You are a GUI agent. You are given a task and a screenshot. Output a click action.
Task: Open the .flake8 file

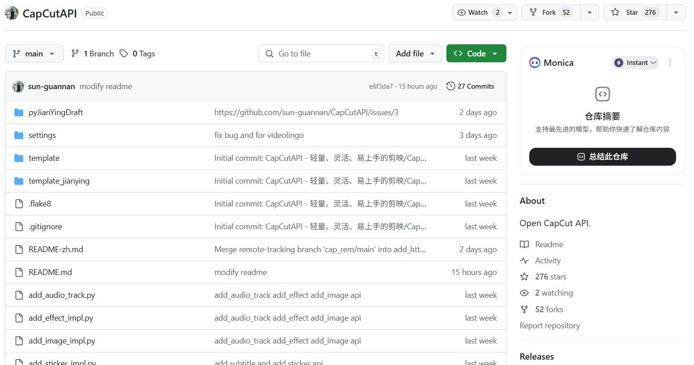[40, 204]
